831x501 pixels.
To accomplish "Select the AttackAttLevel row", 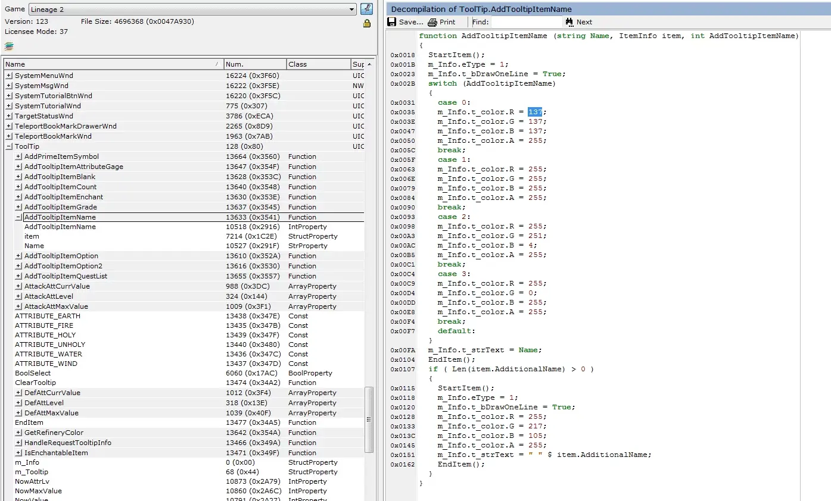I will tap(184, 296).
